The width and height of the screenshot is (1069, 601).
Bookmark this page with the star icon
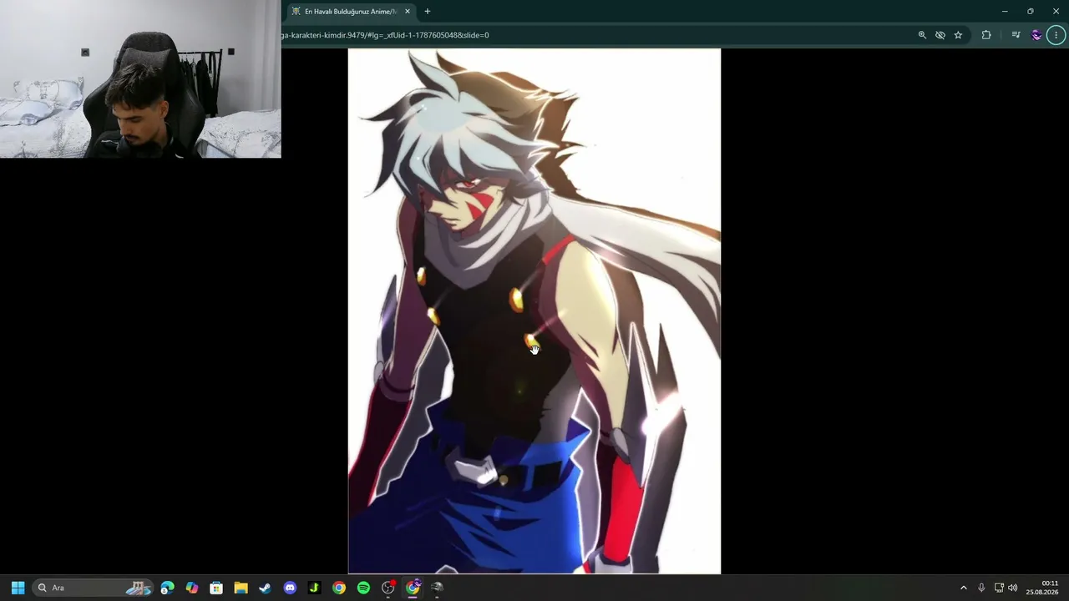958,35
